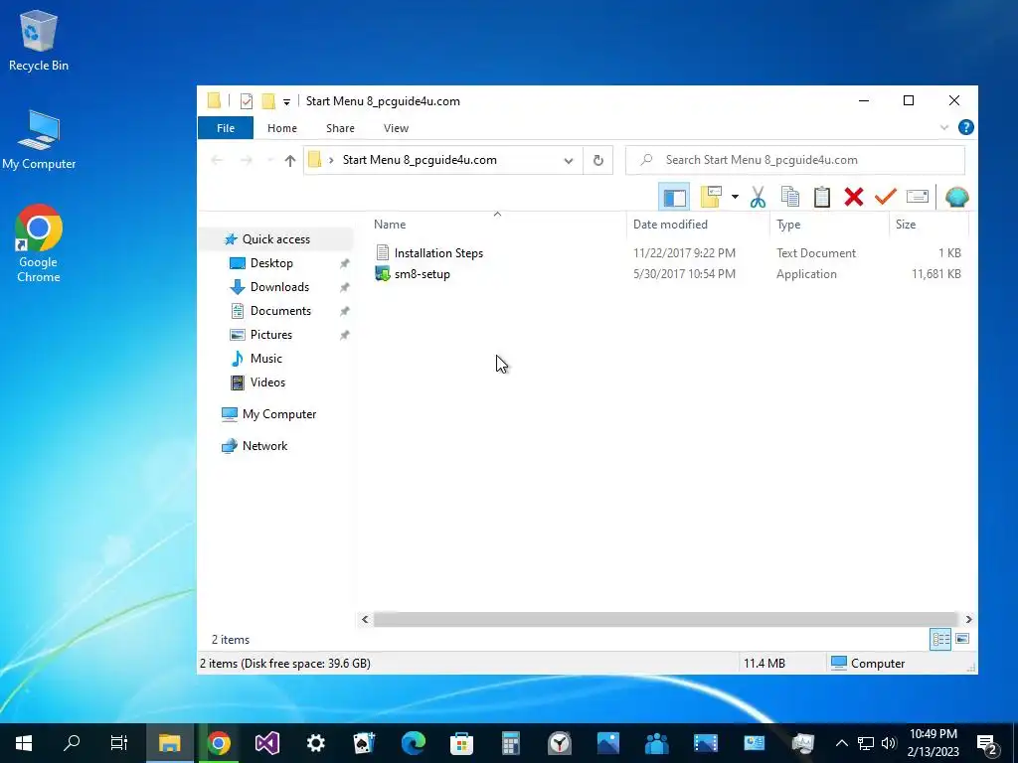The height and width of the screenshot is (763, 1018).
Task: Open the dropdown arrow next to folder options
Action: point(735,197)
